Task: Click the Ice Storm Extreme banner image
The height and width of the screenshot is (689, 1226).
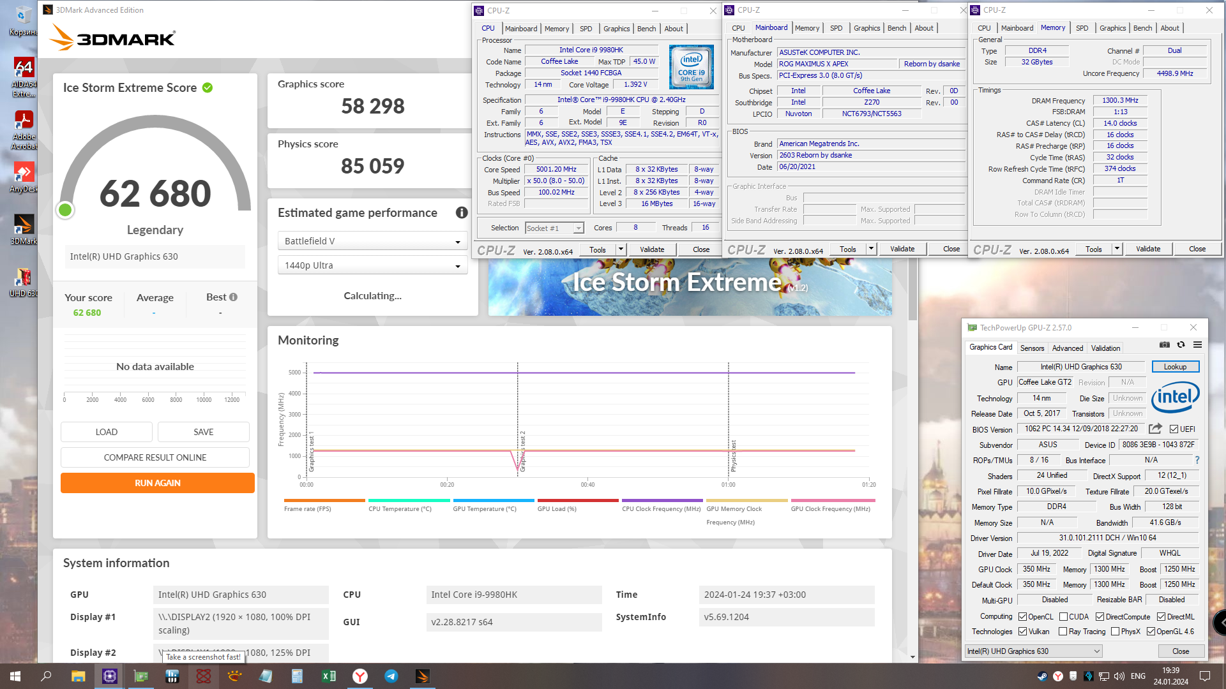Action: [690, 288]
